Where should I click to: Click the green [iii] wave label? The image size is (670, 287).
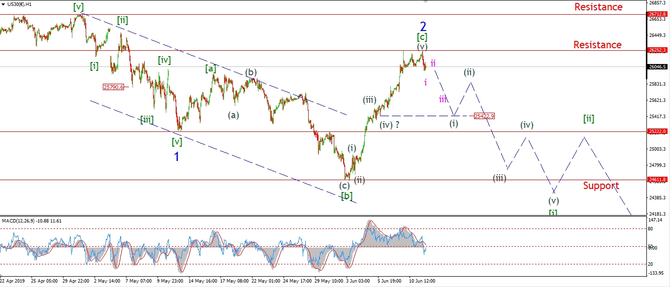point(147,119)
